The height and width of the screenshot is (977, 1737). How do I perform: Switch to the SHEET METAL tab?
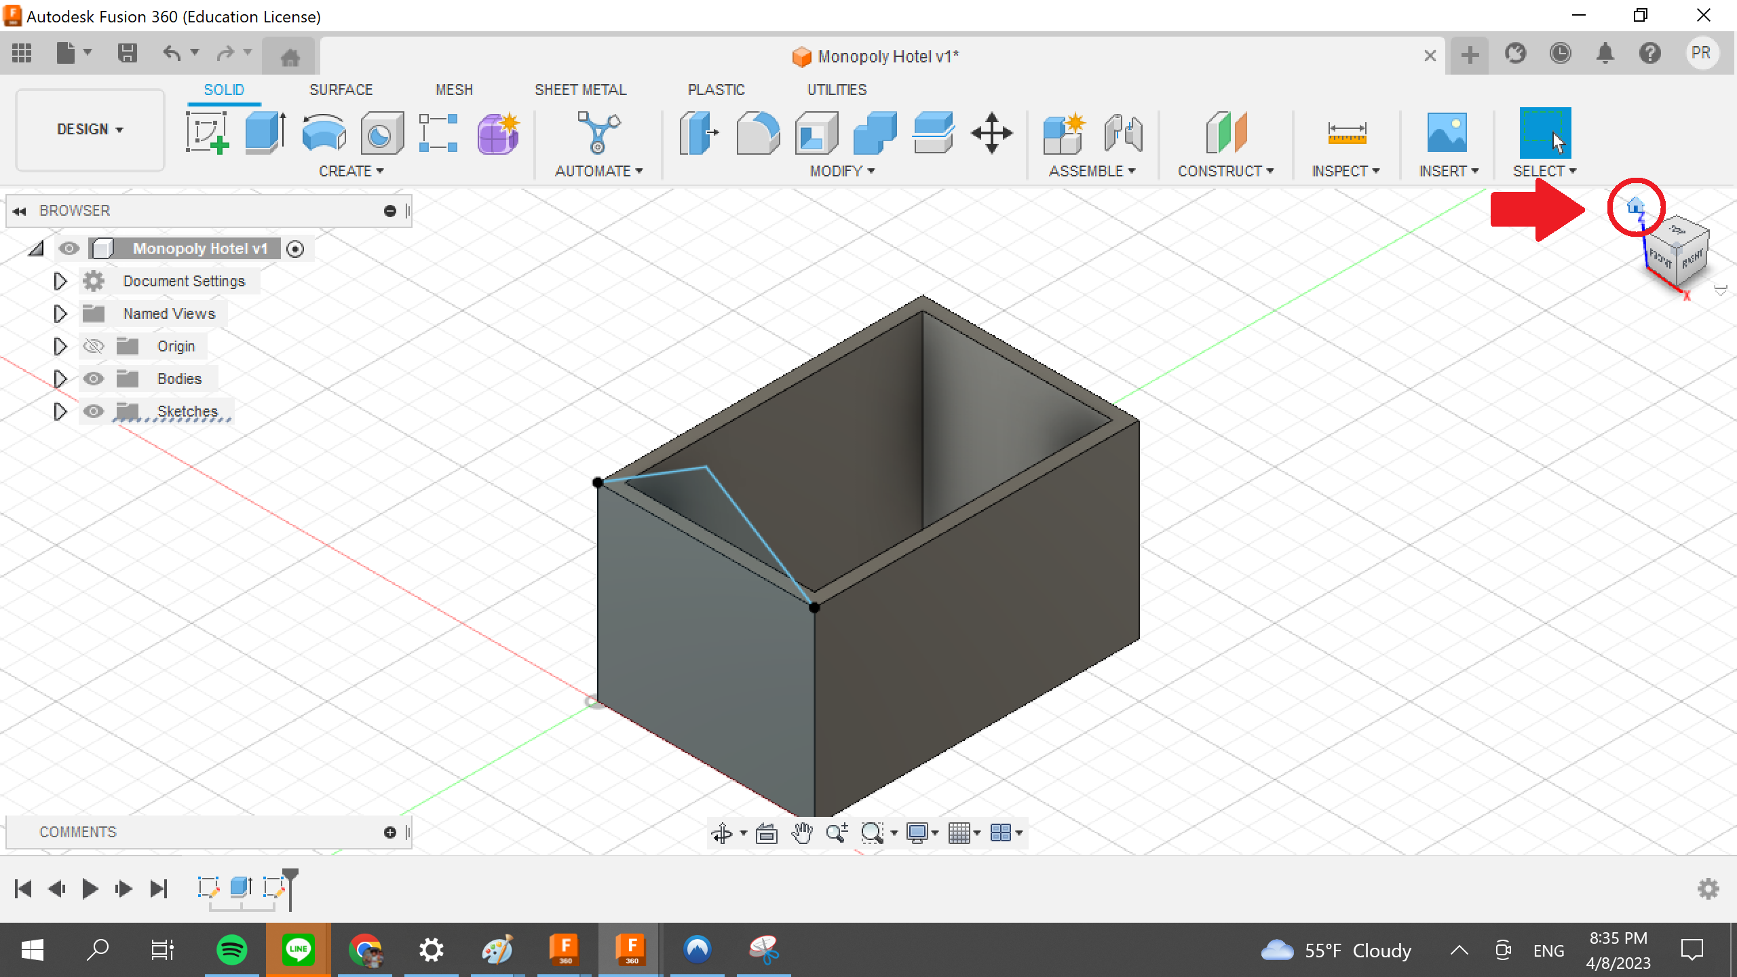(x=580, y=89)
